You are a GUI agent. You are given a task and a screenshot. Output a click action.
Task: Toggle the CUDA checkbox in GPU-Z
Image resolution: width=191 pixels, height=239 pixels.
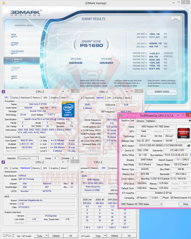[x=150, y=198]
